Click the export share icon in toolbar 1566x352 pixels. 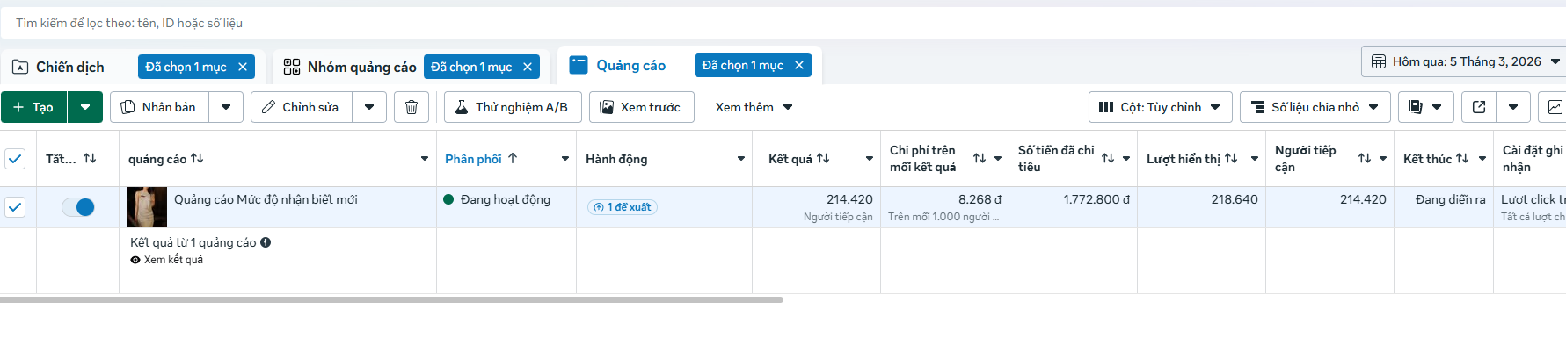(1479, 107)
